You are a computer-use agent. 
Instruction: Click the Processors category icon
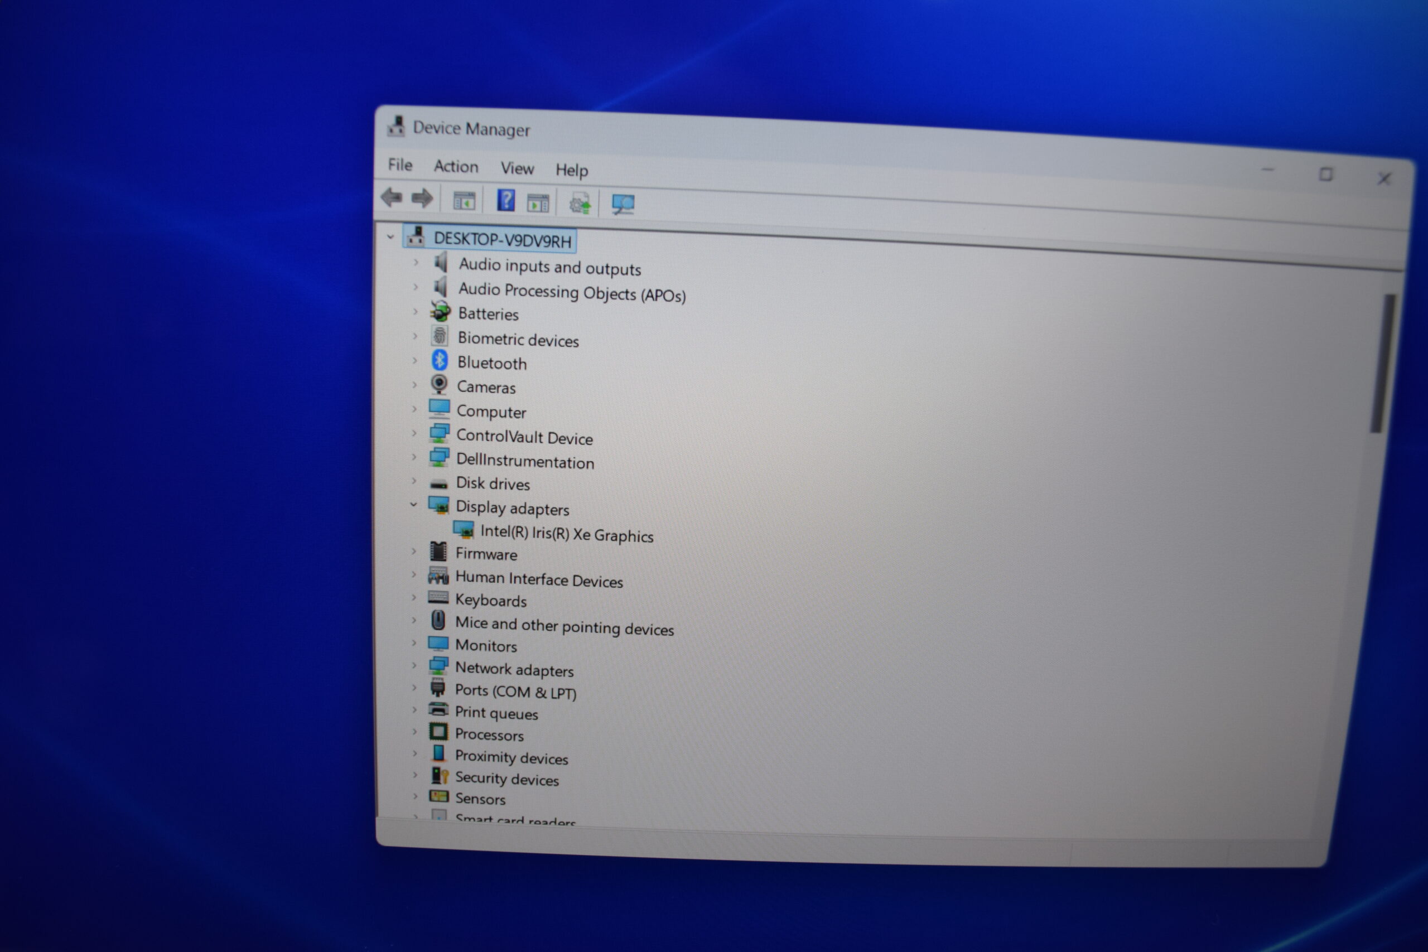(438, 732)
